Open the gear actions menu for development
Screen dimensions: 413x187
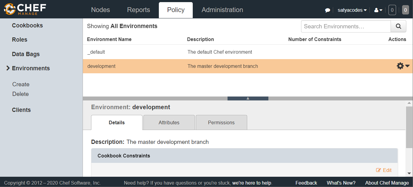coord(403,66)
